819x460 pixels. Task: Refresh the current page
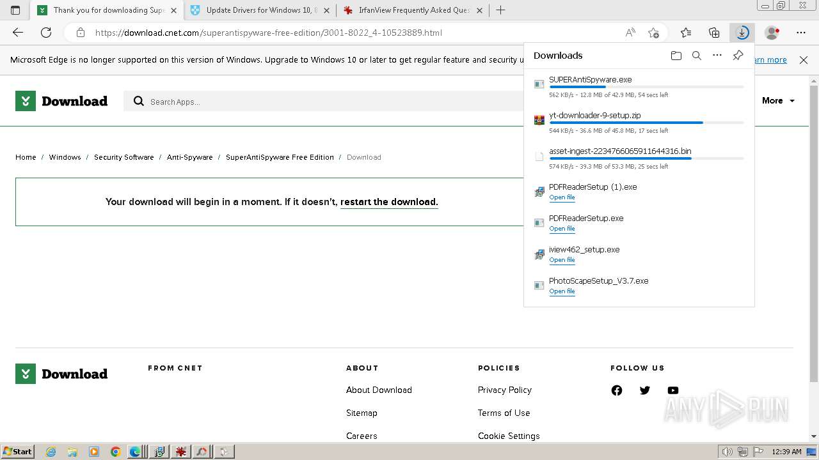pos(46,33)
